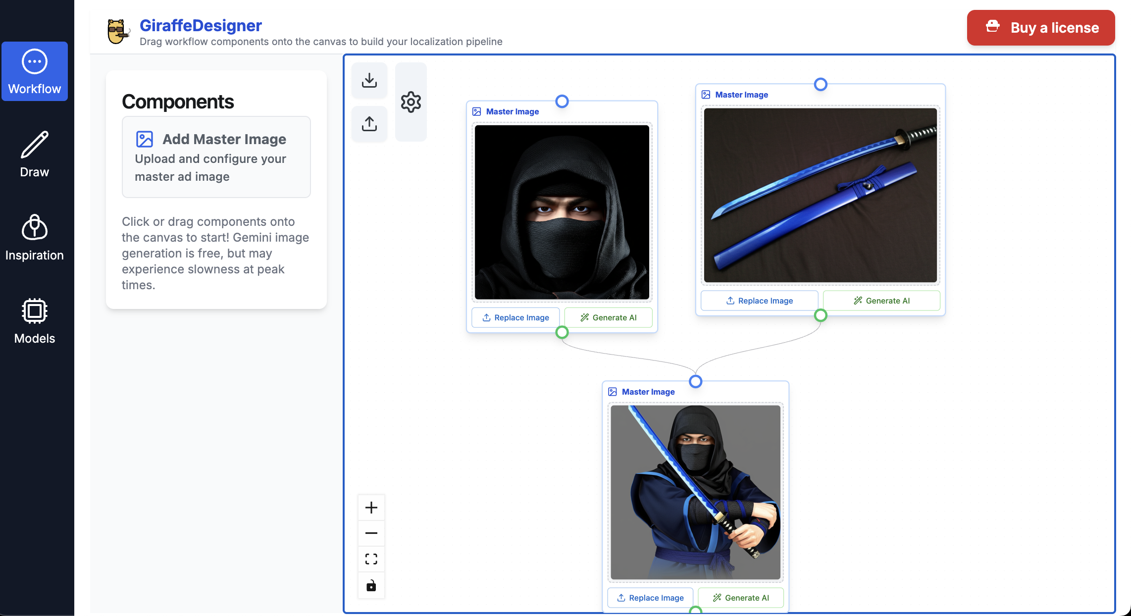Click the upload workflow icon
This screenshot has height=616, width=1131.
(x=369, y=124)
